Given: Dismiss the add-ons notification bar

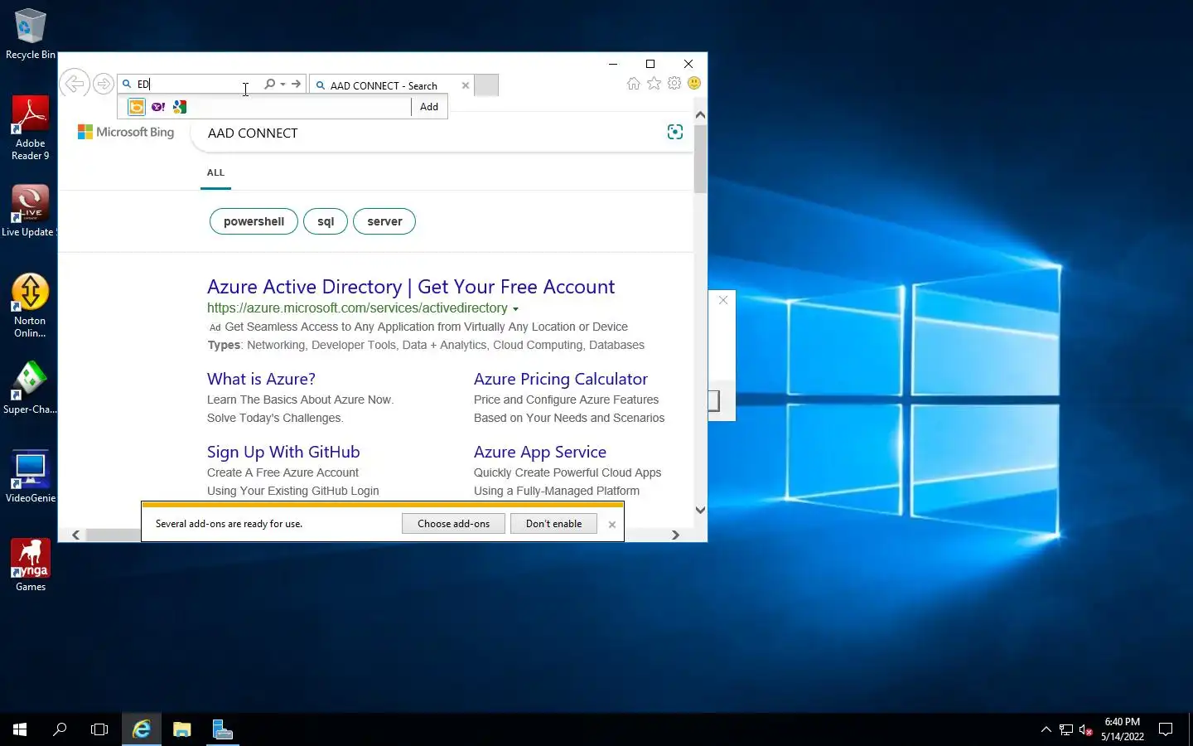Looking at the screenshot, I should point(612,525).
